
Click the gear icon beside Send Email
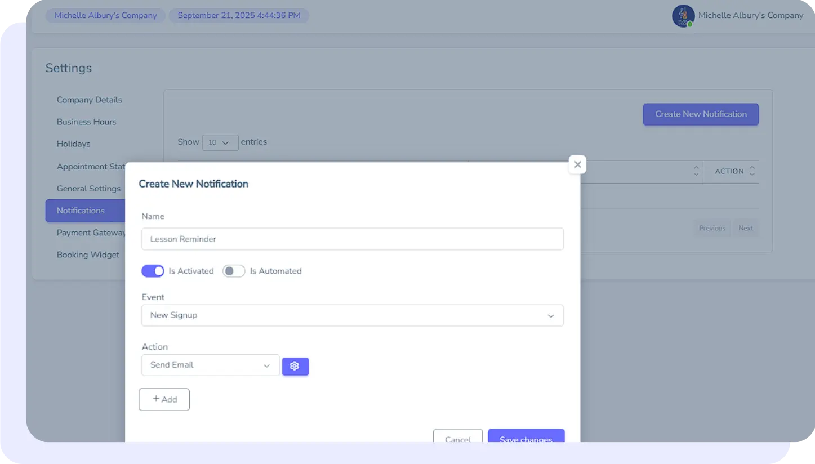tap(295, 366)
